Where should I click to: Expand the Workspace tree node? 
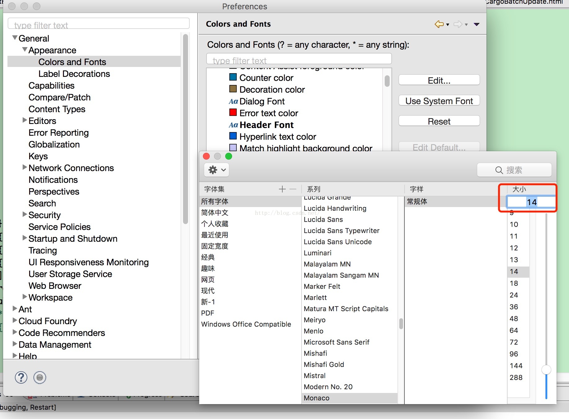point(25,297)
